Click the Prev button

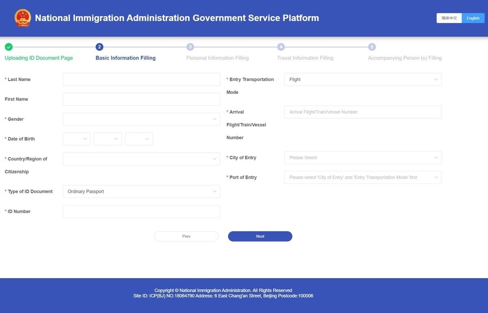tap(186, 236)
